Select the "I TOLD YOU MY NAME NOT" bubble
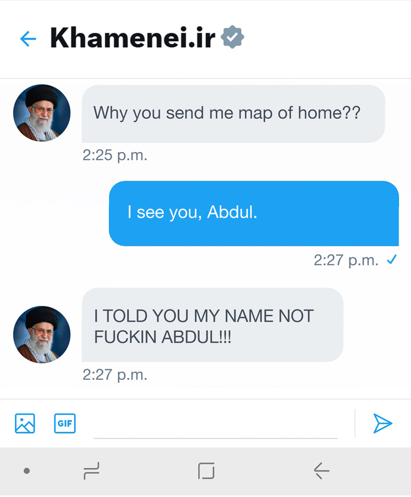The height and width of the screenshot is (497, 411). pyautogui.click(x=212, y=325)
